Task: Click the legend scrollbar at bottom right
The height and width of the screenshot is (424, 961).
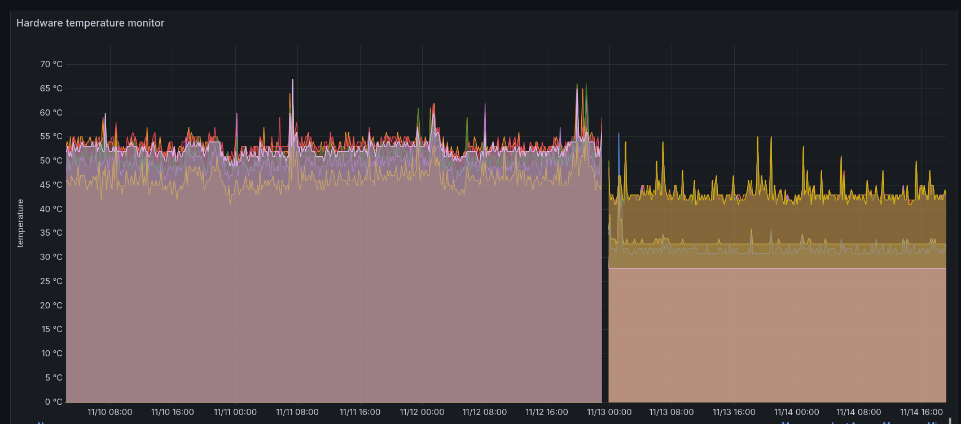Action: pos(950,421)
